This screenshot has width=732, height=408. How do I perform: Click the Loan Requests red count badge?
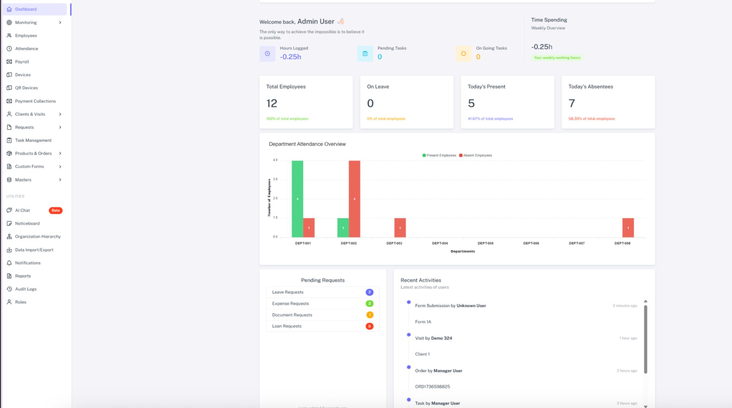click(x=369, y=326)
